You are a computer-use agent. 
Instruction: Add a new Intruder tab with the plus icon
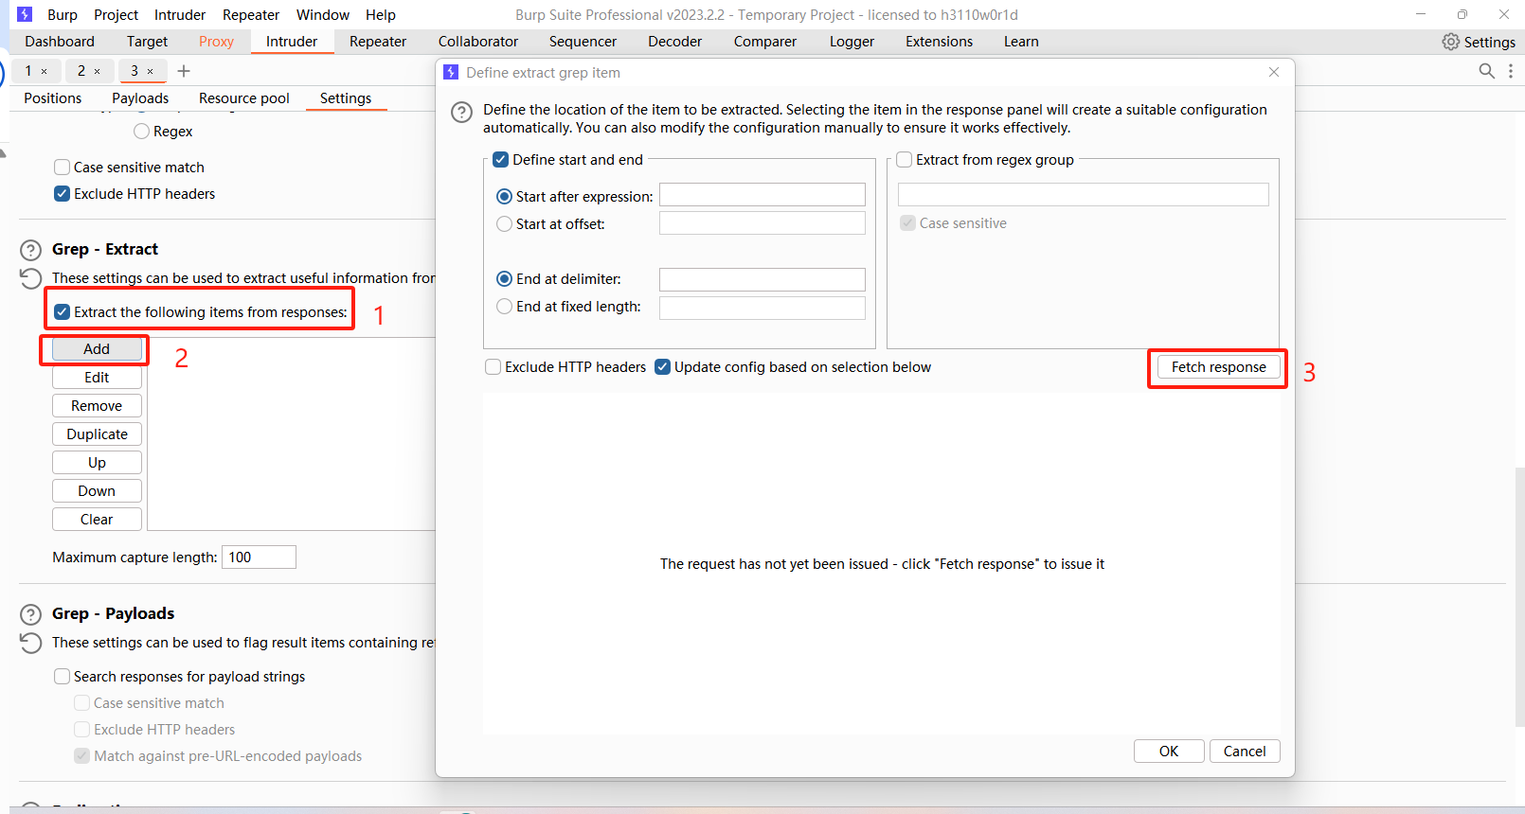point(184,71)
